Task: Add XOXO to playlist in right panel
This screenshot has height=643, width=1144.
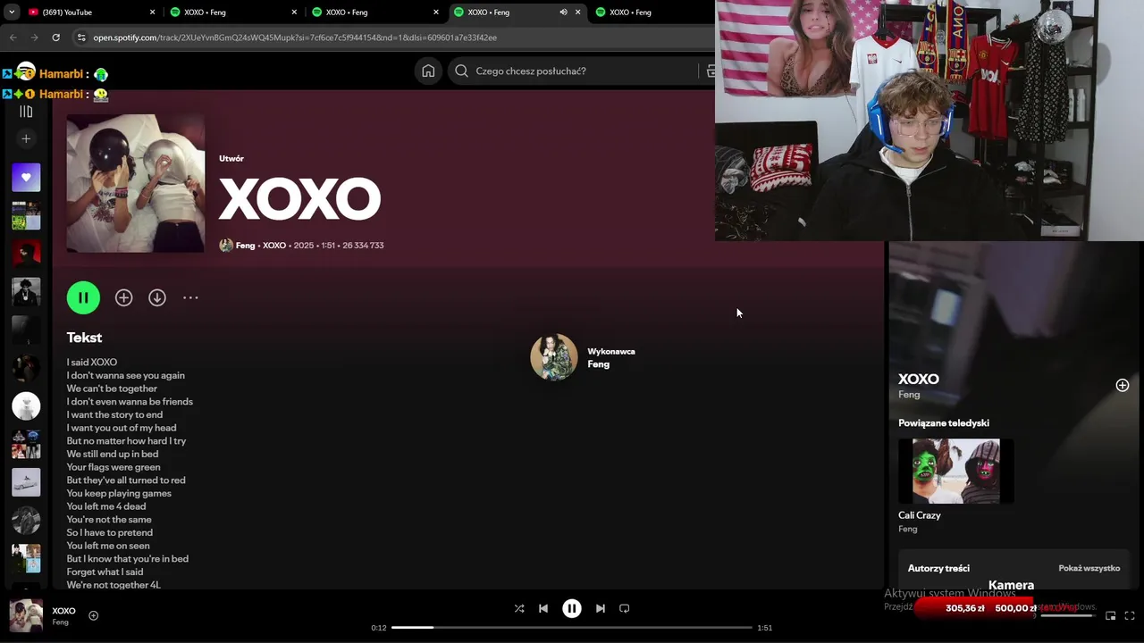Action: tap(1123, 385)
